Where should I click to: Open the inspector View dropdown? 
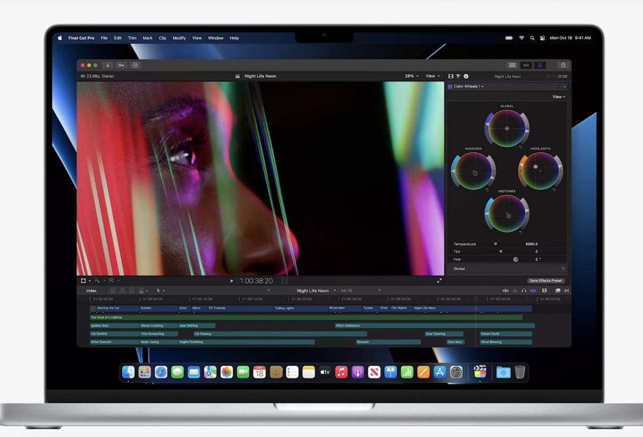coord(559,97)
